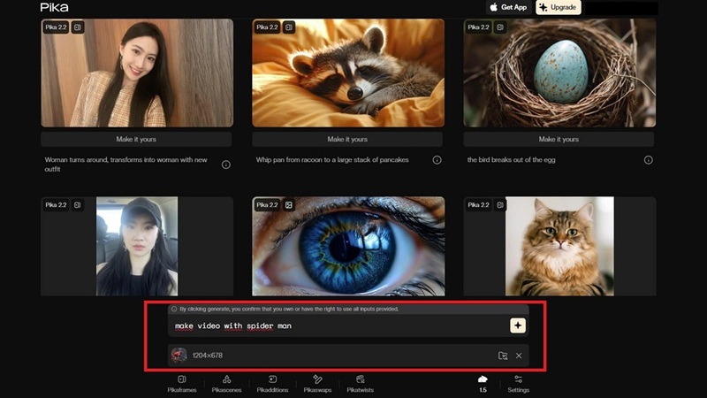The width and height of the screenshot is (707, 398).
Task: Show info for raccoon pancakes prompt
Action: [x=437, y=160]
